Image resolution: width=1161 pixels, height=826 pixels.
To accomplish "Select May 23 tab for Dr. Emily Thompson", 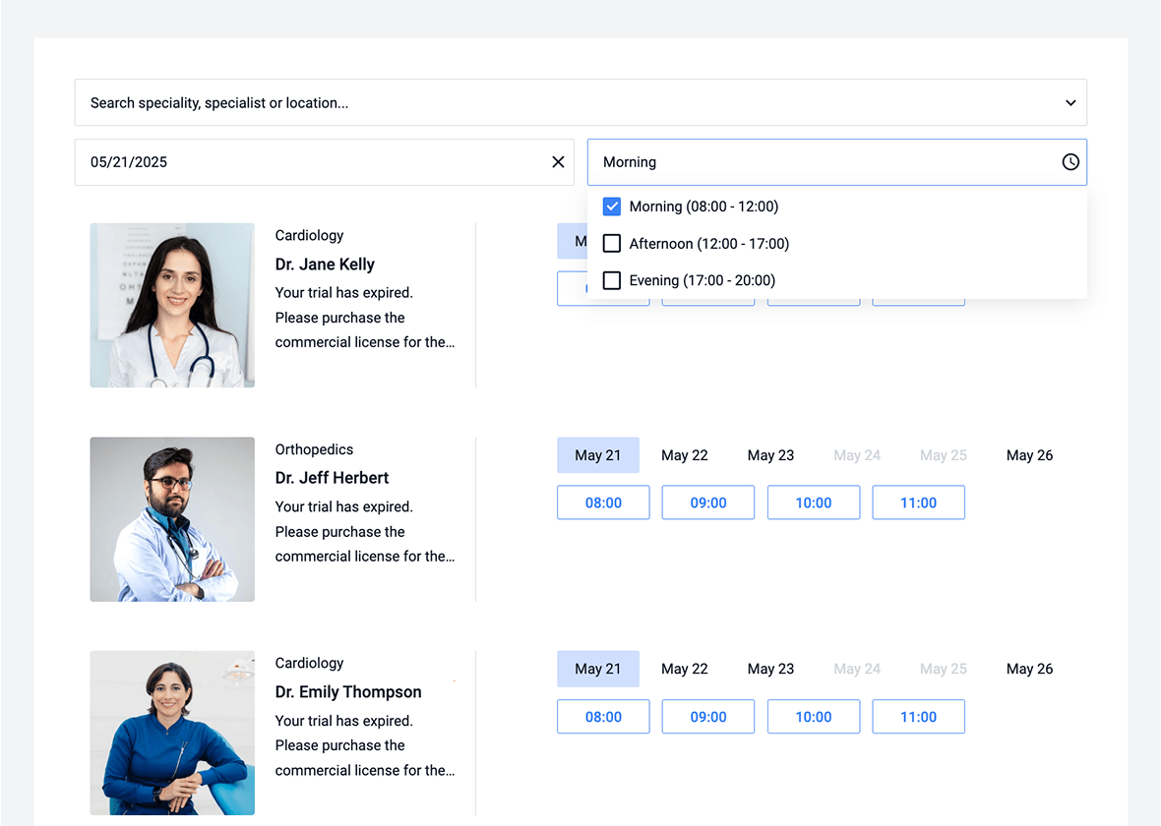I will pyautogui.click(x=770, y=669).
